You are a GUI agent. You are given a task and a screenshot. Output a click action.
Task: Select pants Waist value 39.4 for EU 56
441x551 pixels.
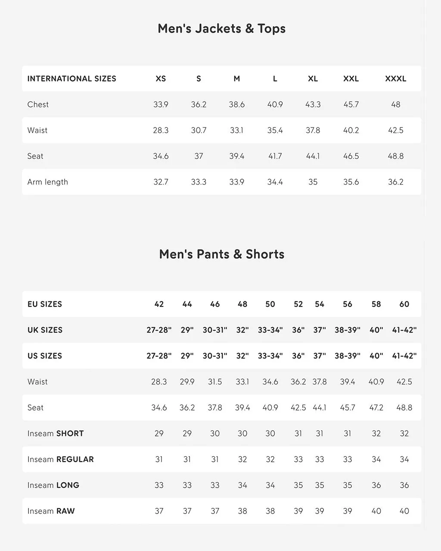click(347, 382)
